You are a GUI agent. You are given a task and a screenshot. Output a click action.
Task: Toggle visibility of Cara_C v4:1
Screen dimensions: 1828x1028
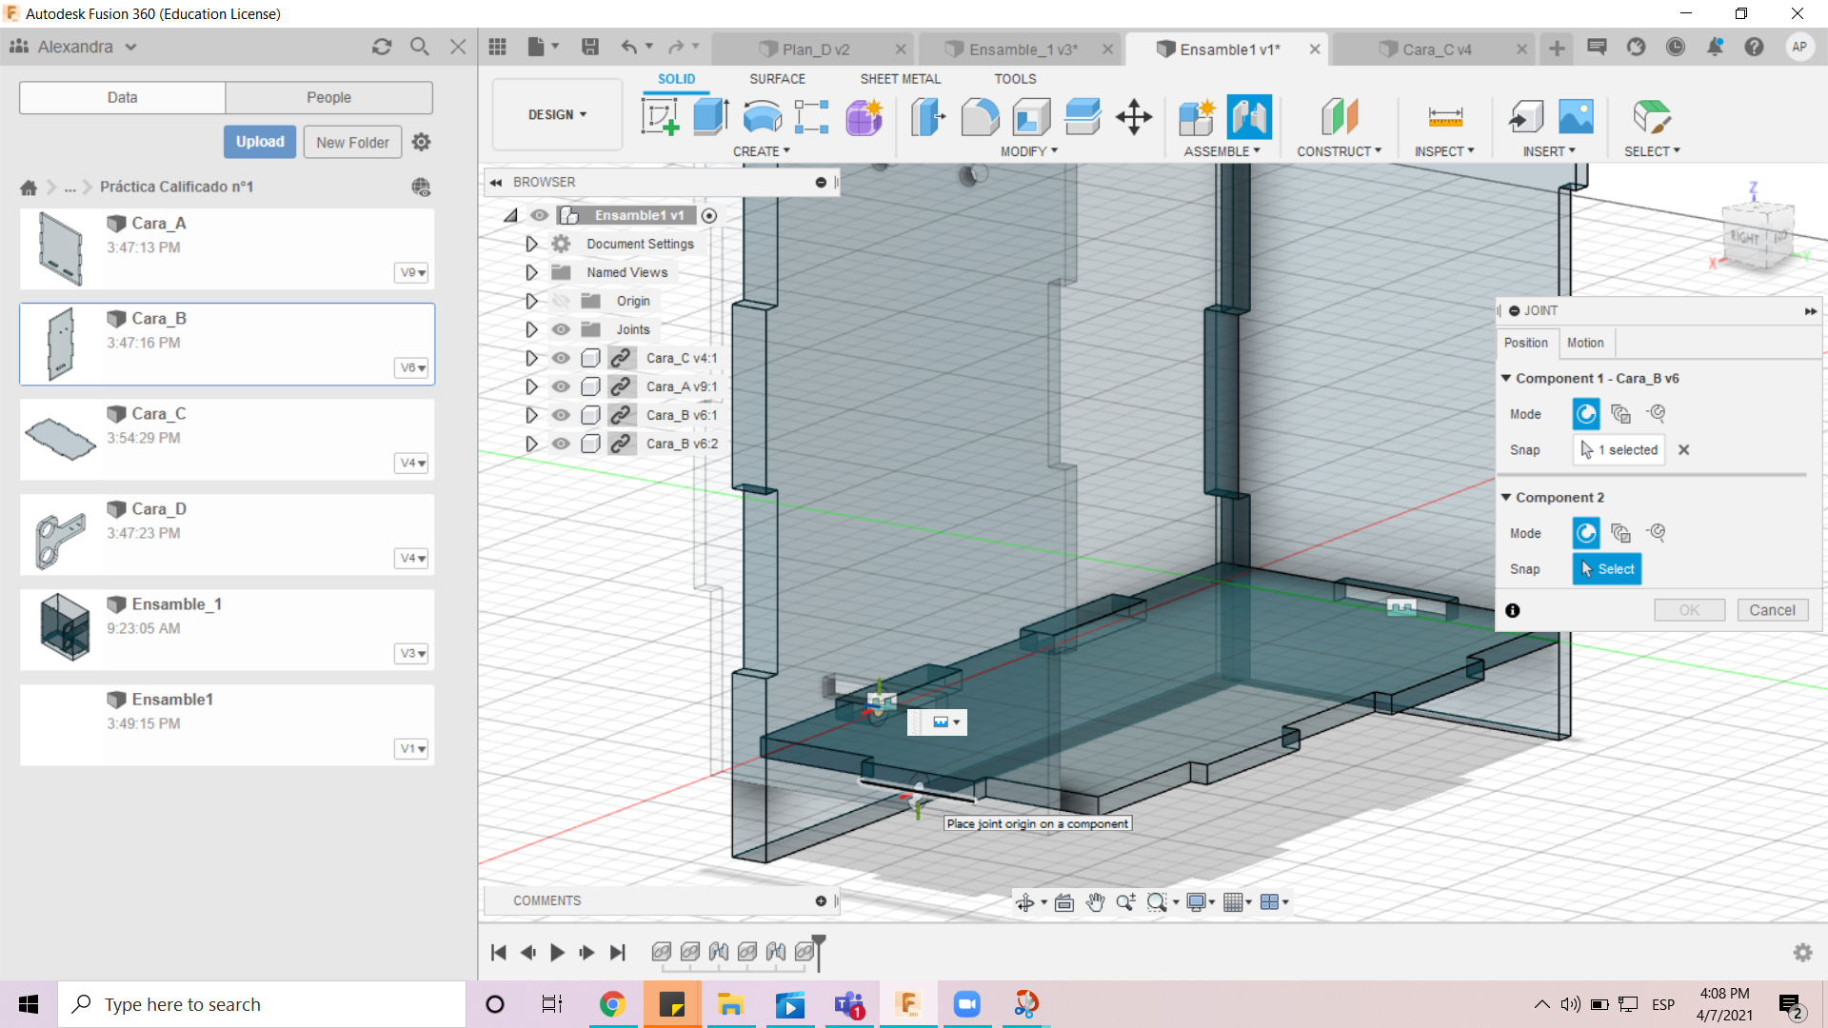click(x=557, y=358)
